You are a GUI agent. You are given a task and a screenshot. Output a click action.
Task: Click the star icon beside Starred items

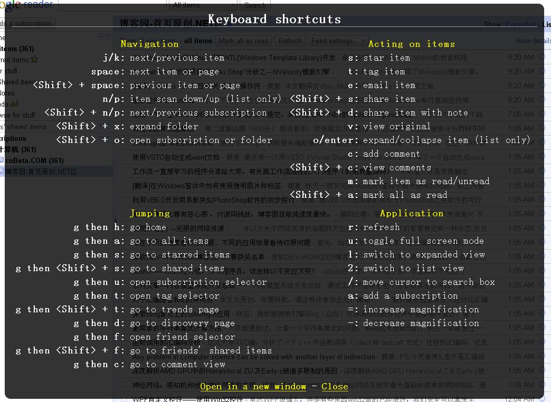click(34, 60)
